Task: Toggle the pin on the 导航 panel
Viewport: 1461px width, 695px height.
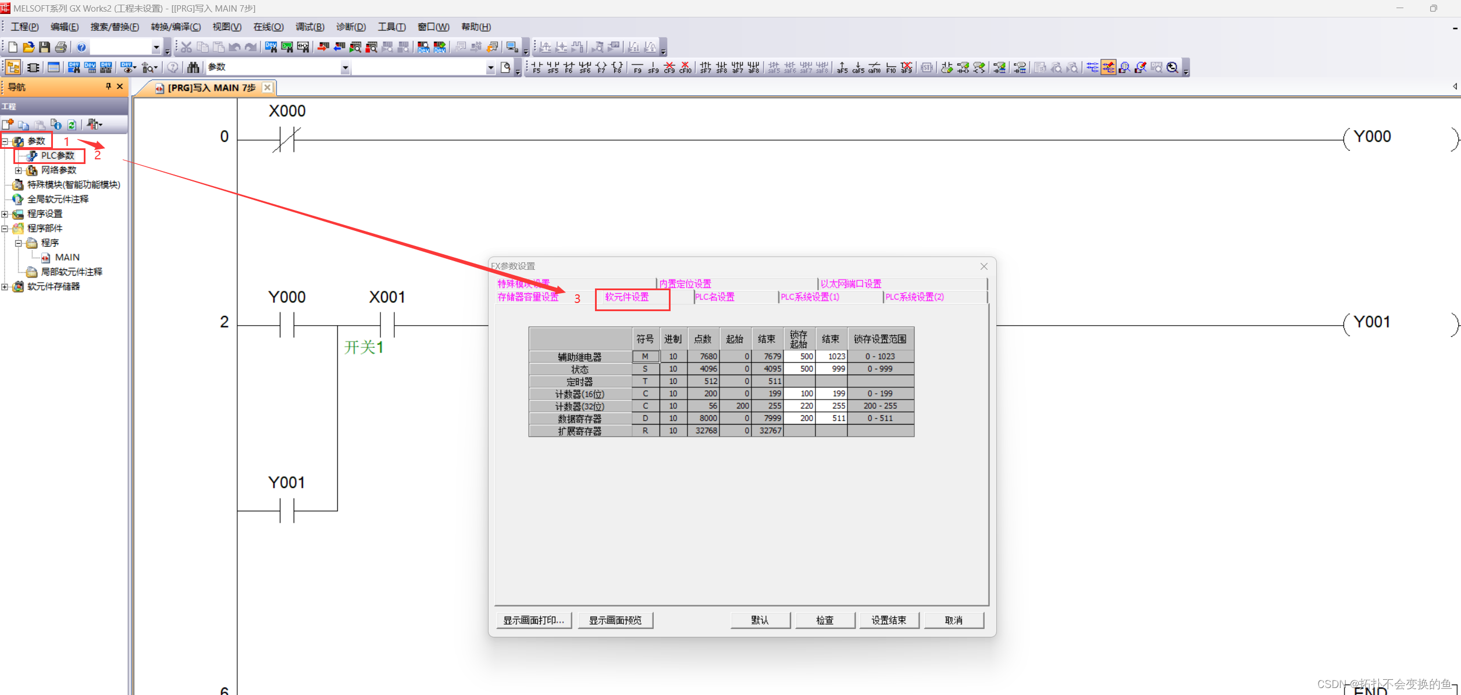Action: (108, 87)
